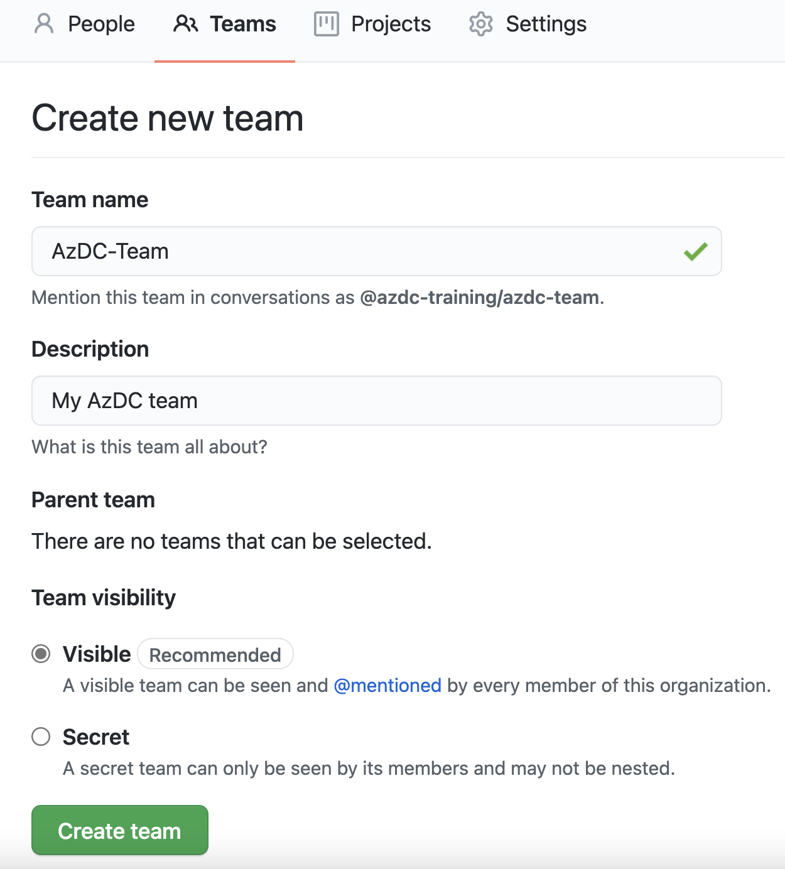Click the Teams icon next to Teams label
785x869 pixels.
[x=185, y=24]
